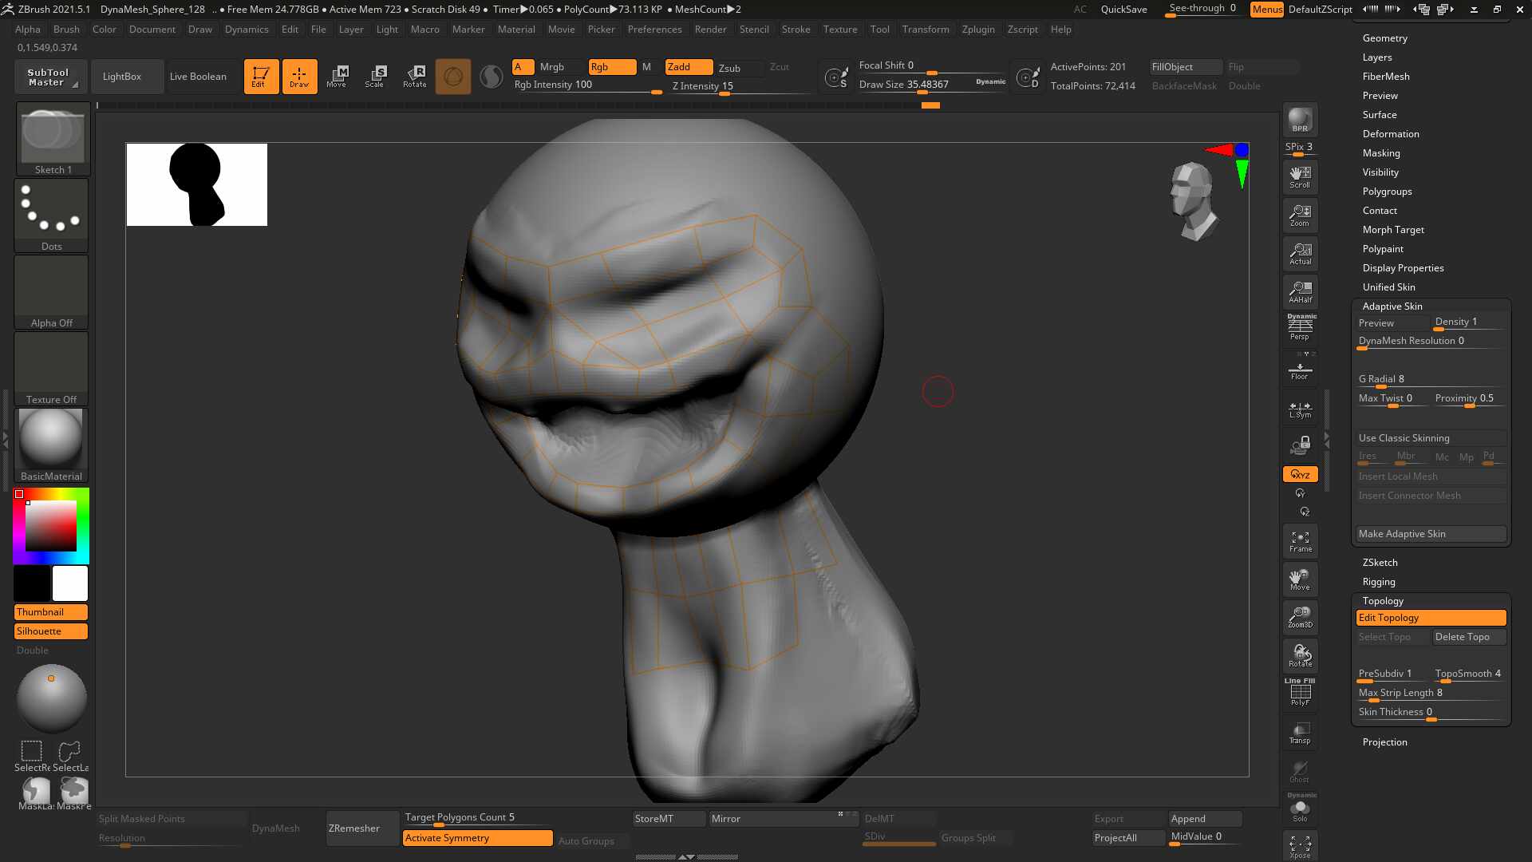
Task: Select the Move transform tool icon
Action: (x=337, y=77)
